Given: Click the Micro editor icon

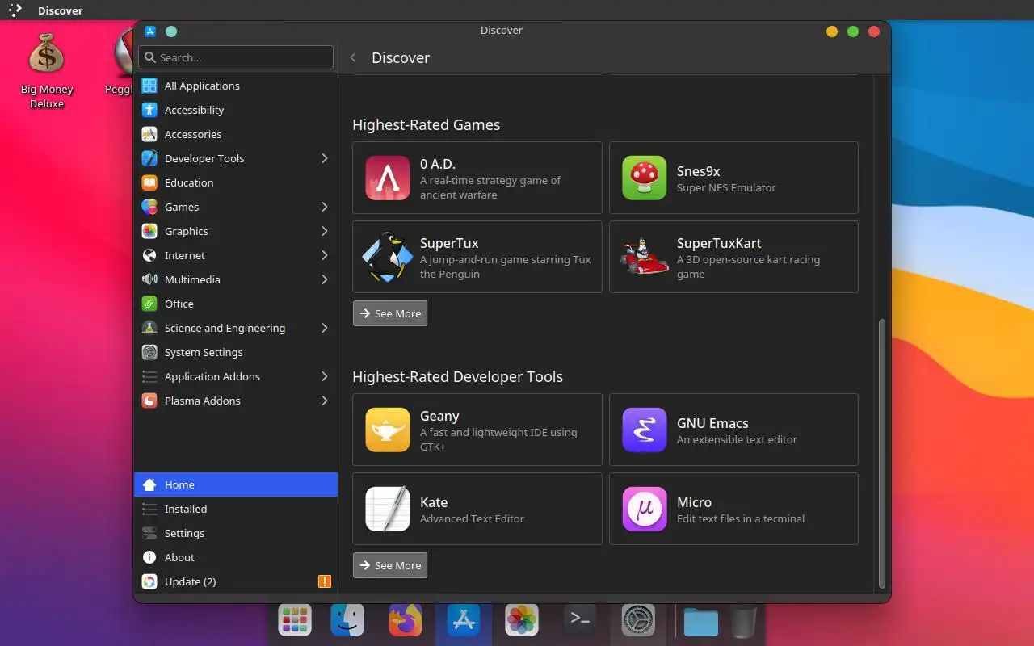Looking at the screenshot, I should tap(645, 509).
